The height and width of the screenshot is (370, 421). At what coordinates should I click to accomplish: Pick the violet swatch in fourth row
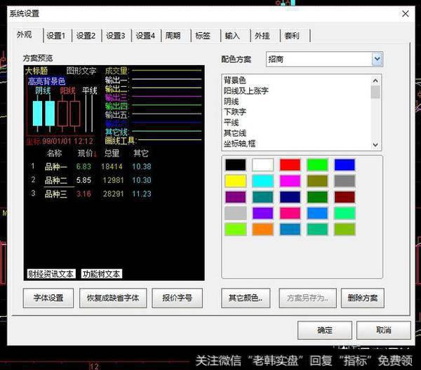[262, 213]
